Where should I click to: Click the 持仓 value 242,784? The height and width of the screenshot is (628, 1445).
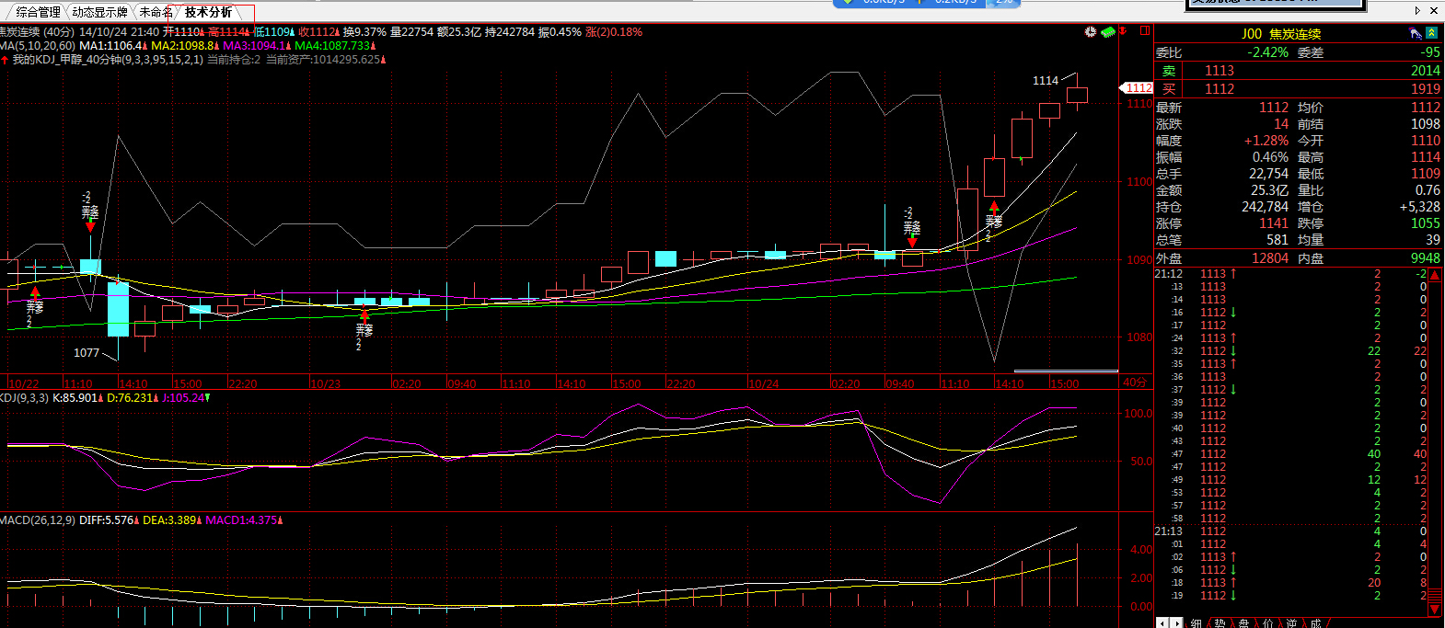tap(1266, 207)
